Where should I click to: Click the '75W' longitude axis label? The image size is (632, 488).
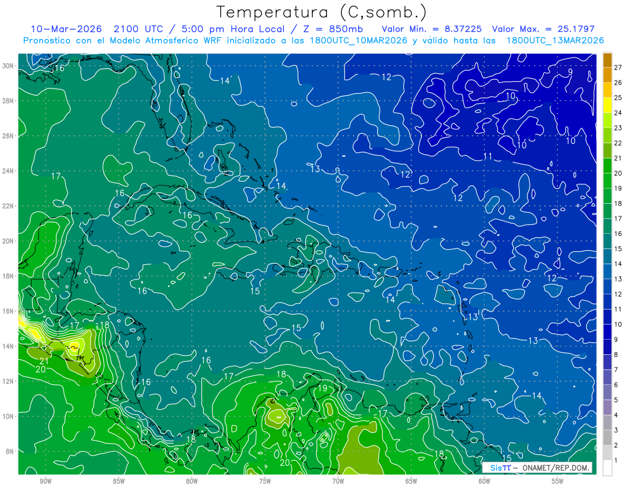[x=265, y=481]
